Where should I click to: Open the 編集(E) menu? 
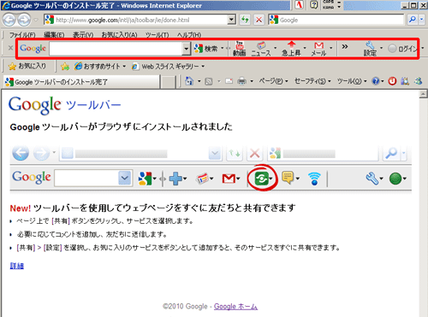point(54,35)
